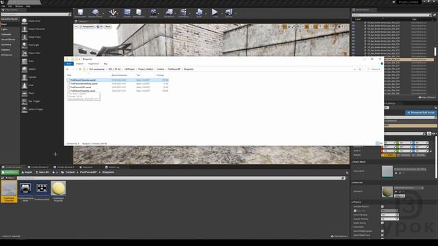Click the Play toolbar button

pyautogui.click(x=215, y=13)
